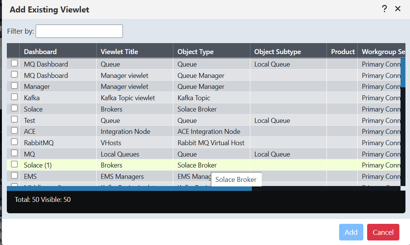Click 'EMS Managers' viewlet title cell
Screen dimensions: 410x245
click(135, 177)
